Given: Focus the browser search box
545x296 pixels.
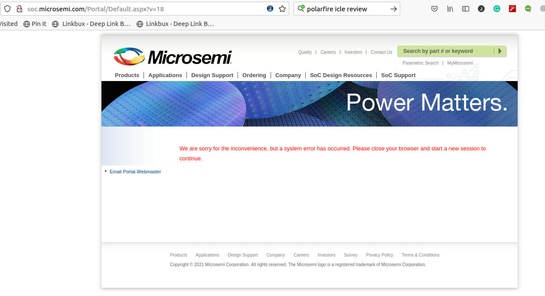Looking at the screenshot, I should [x=347, y=9].
